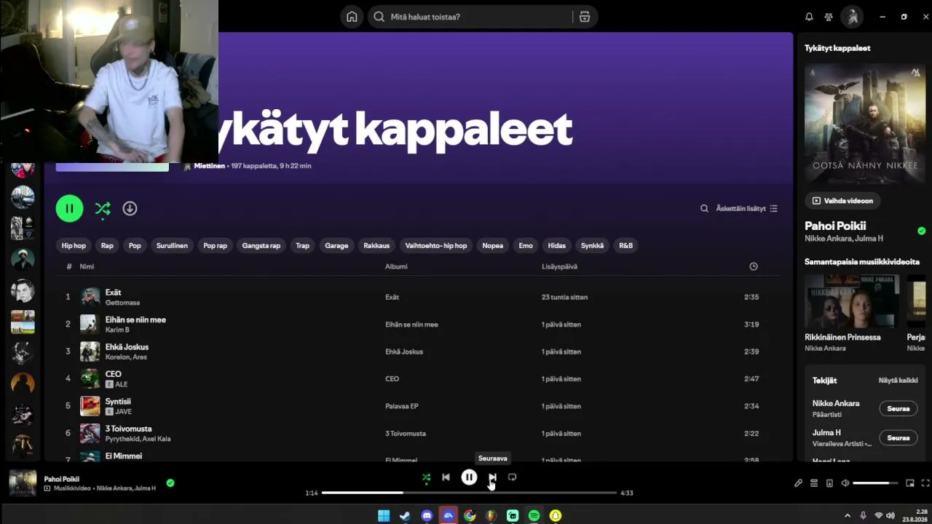Pause the playlist with the green button
Screen dimensions: 932x524
(69, 209)
